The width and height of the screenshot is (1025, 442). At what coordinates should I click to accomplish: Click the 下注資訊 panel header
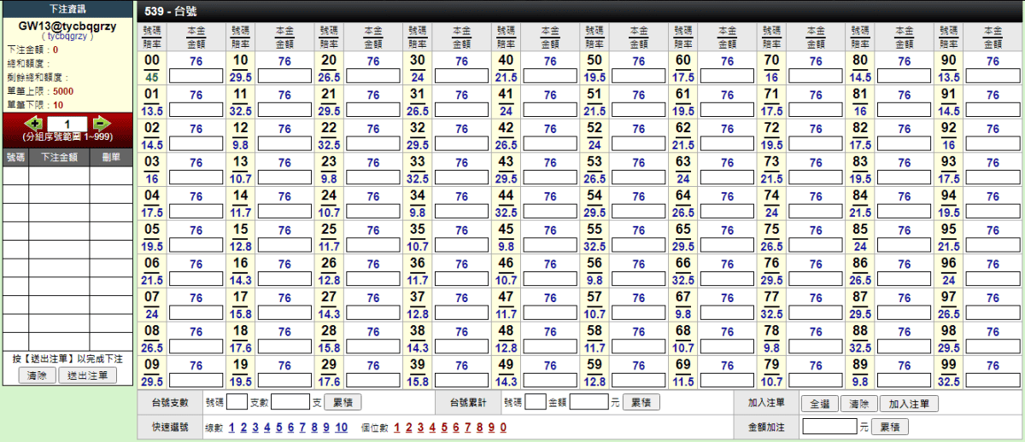(x=67, y=8)
